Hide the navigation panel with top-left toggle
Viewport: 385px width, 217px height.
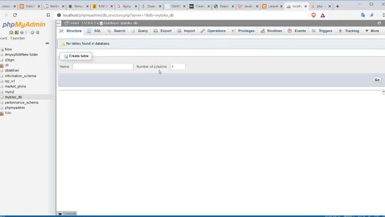point(59,23)
